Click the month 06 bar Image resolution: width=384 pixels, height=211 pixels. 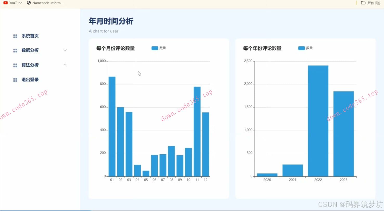click(155, 166)
